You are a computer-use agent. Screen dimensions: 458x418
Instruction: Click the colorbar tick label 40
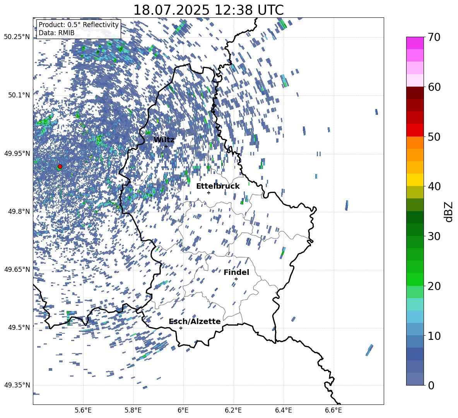[x=434, y=186]
